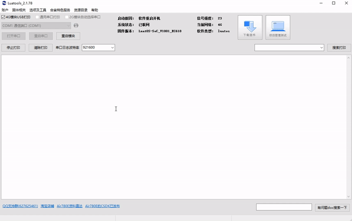
Task: Open the Air780E的CSDK已发布 link
Action: click(x=103, y=206)
